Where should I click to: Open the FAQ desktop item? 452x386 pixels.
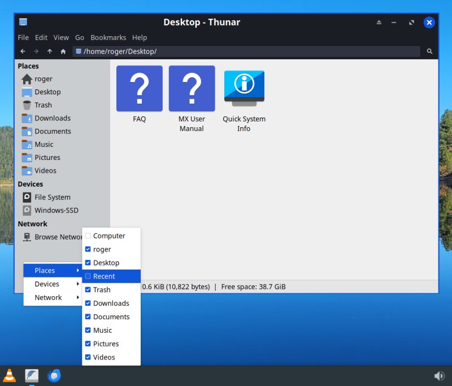coord(139,88)
